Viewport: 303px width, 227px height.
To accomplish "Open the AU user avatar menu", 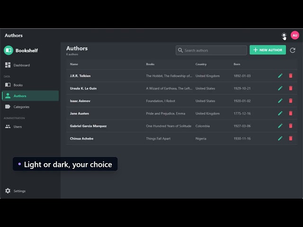I will tap(294, 35).
